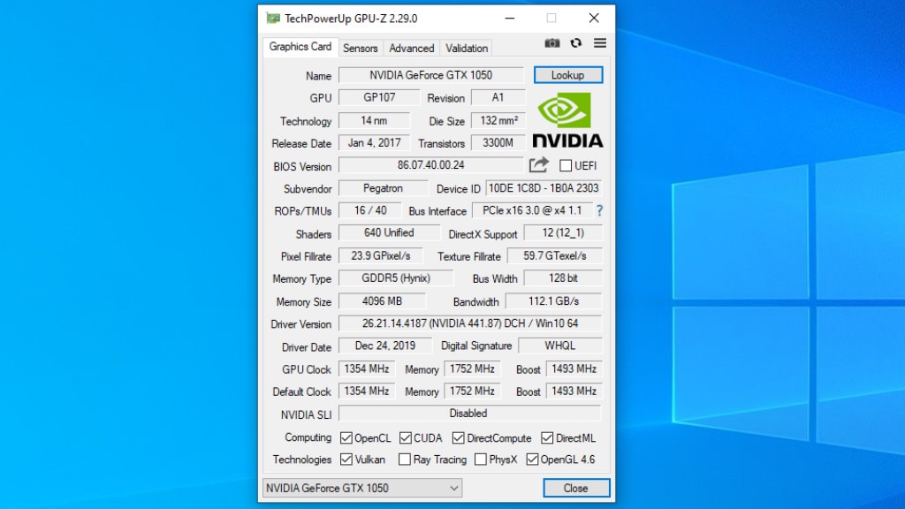Viewport: 905px width, 509px height.
Task: Click the Die Size value 132 mm²
Action: [498, 120]
